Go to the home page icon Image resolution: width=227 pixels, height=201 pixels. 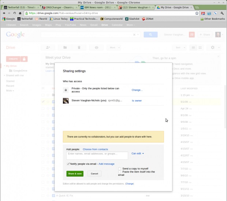point(20,13)
